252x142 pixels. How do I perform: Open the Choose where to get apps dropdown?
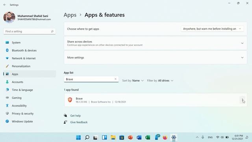point(212,29)
